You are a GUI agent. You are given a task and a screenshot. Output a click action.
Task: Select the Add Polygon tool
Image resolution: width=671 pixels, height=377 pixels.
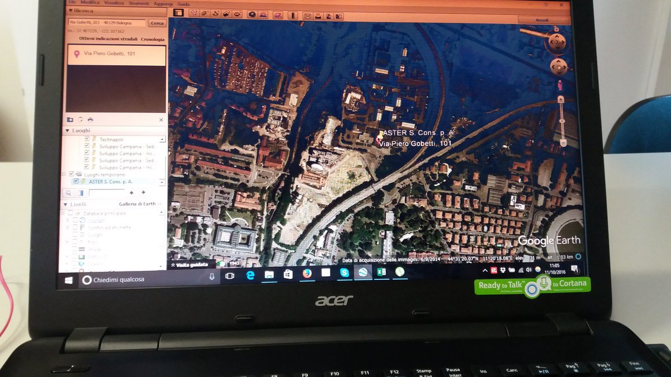click(205, 13)
